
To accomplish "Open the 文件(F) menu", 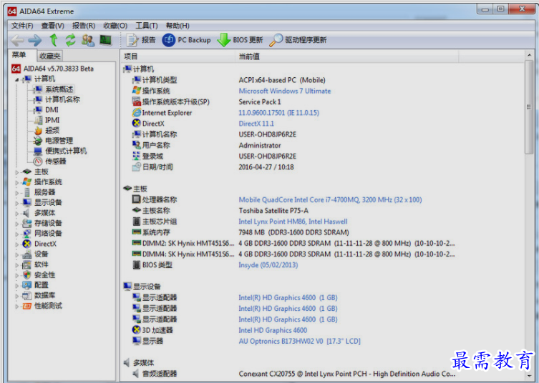I will (22, 26).
